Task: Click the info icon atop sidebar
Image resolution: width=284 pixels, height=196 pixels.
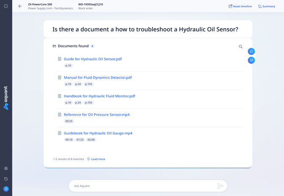Action: pos(6,6)
